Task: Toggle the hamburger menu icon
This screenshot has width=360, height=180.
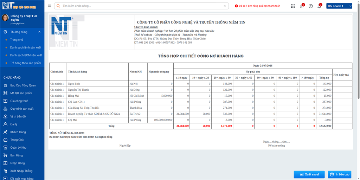Action: [50, 6]
